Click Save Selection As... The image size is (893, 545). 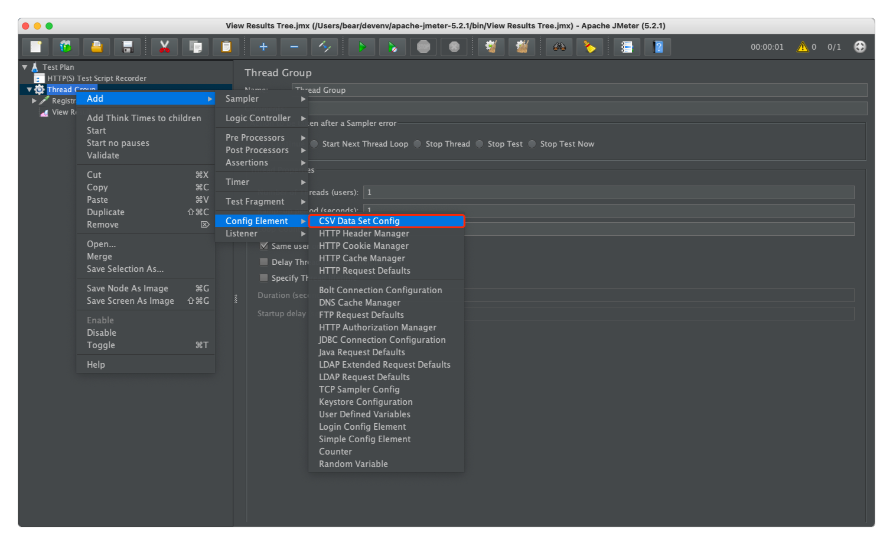coord(146,269)
